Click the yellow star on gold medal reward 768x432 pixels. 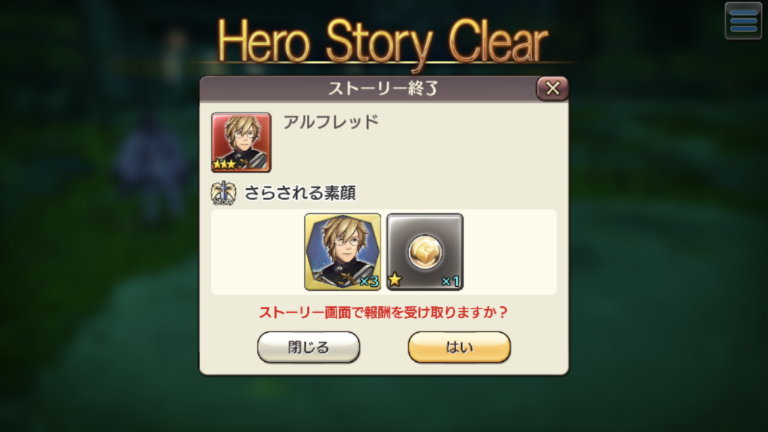coord(395,280)
